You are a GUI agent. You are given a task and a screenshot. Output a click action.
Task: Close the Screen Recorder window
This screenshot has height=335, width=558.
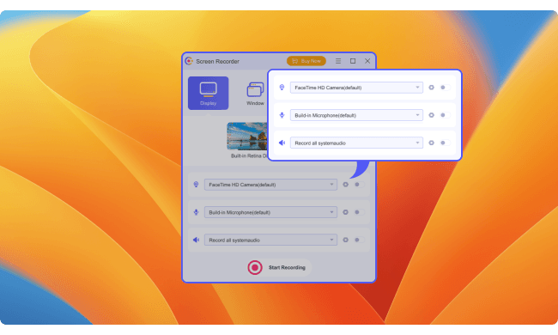click(x=367, y=61)
